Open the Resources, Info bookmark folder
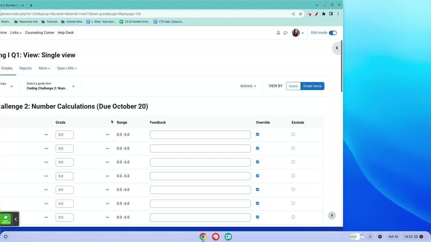This screenshot has width=431, height=242. pyautogui.click(x=26, y=22)
